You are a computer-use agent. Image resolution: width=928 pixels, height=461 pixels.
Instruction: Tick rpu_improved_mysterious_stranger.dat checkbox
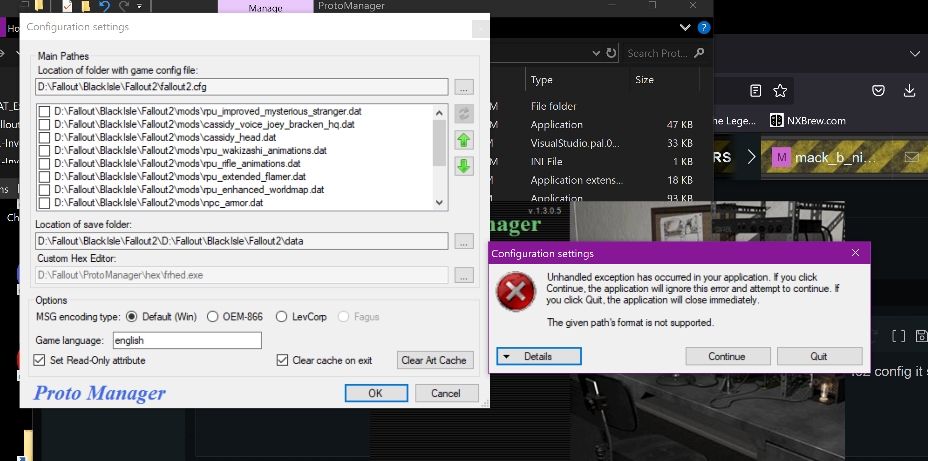coord(44,112)
